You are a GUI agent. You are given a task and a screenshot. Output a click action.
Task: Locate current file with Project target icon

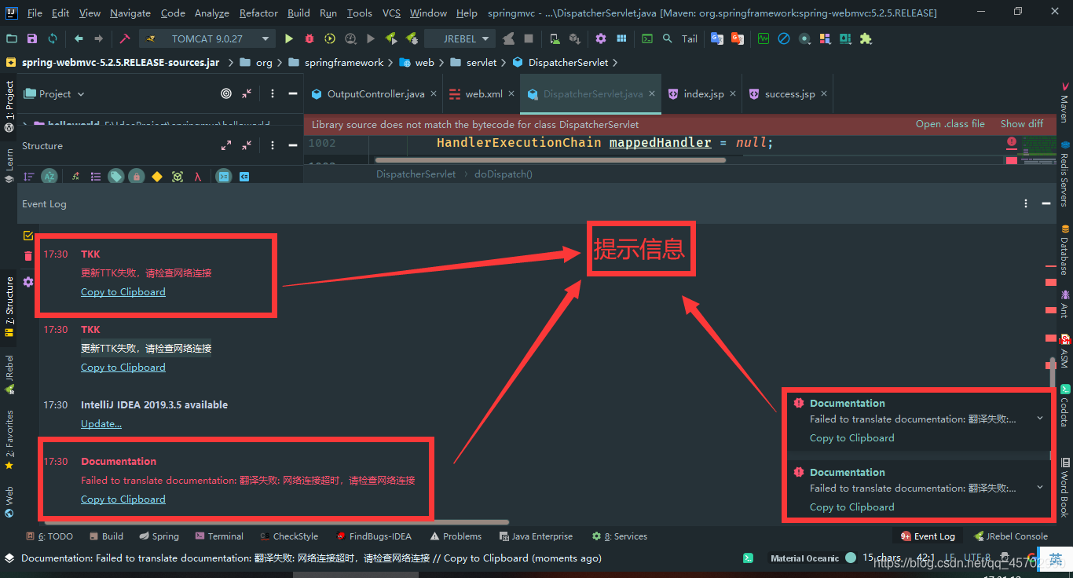coord(226,93)
